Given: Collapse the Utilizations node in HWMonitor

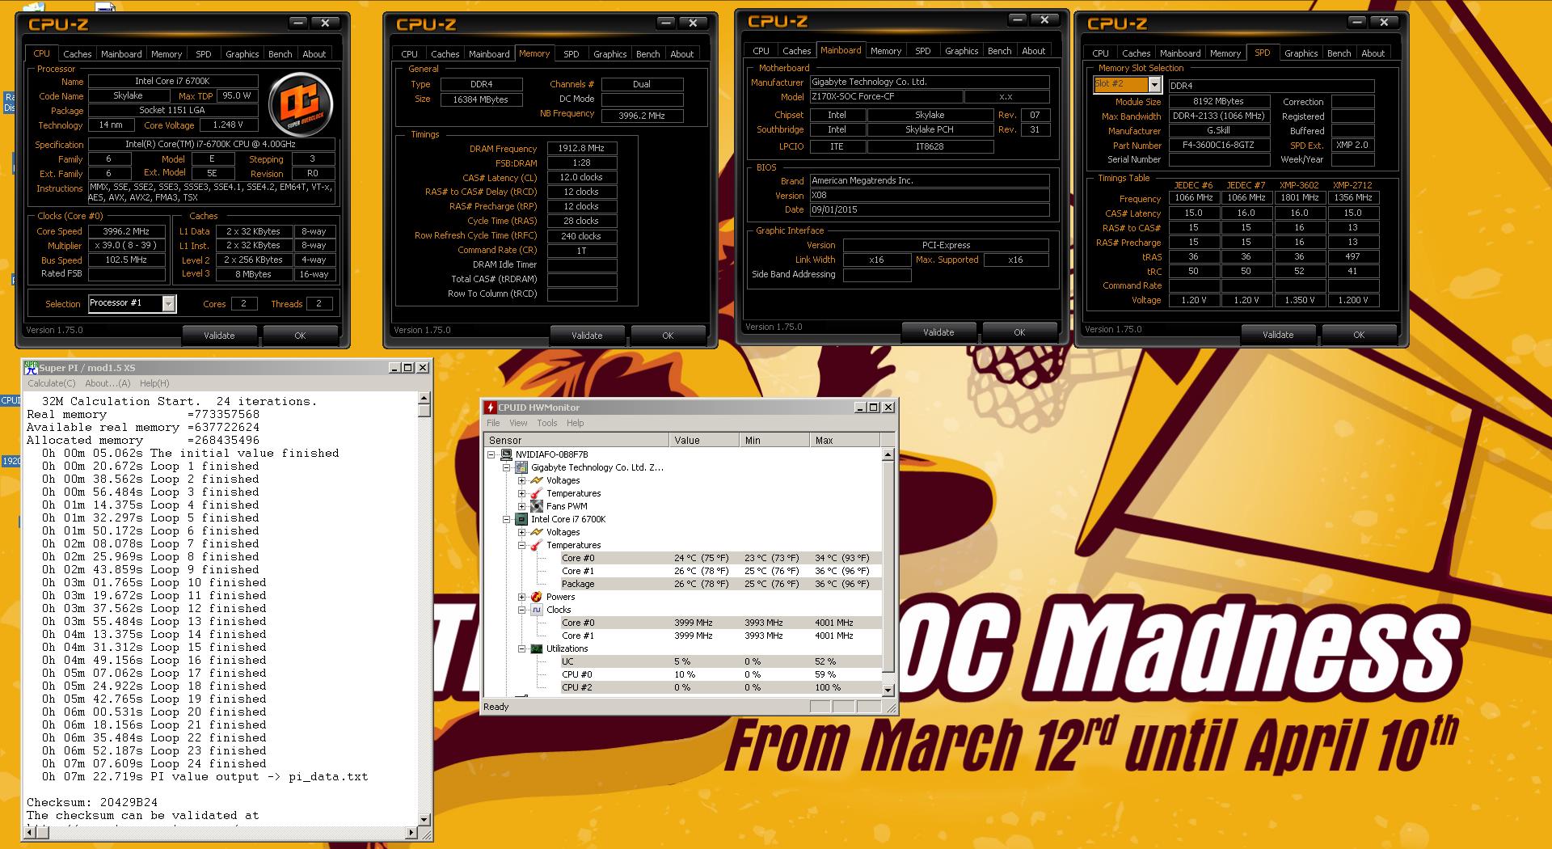Looking at the screenshot, I should tap(521, 648).
